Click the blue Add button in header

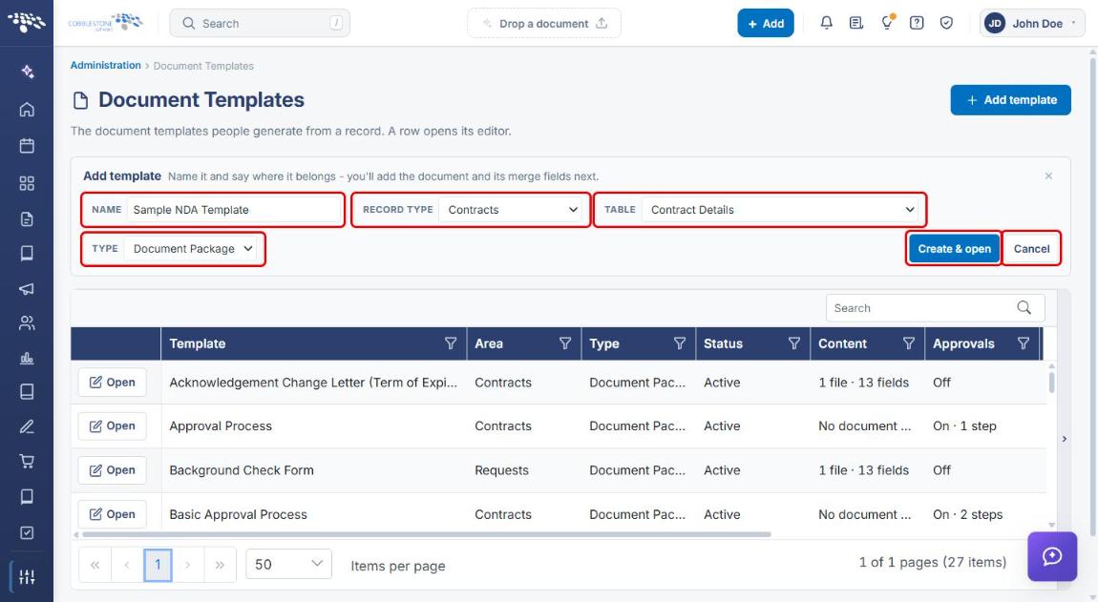pyautogui.click(x=766, y=23)
